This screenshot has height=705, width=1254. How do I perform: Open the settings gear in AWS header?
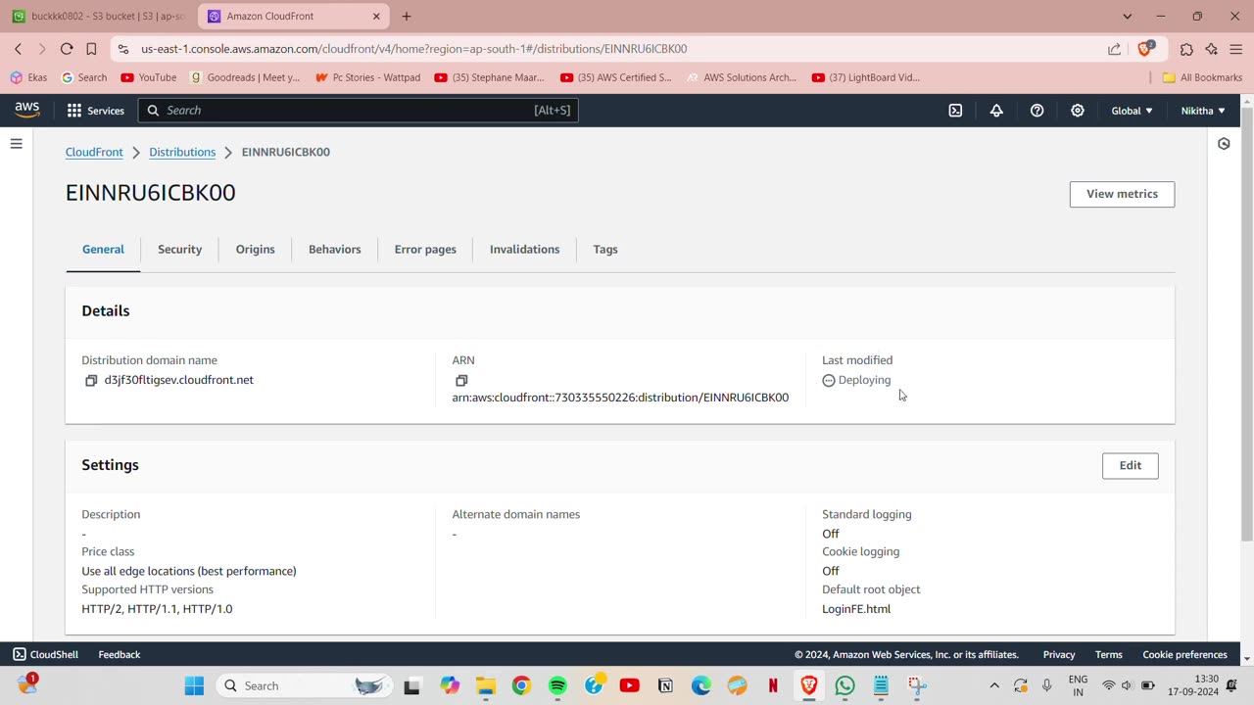point(1078,111)
